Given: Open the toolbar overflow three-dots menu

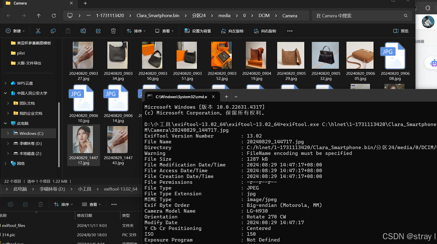Looking at the screenshot, I should [290, 31].
